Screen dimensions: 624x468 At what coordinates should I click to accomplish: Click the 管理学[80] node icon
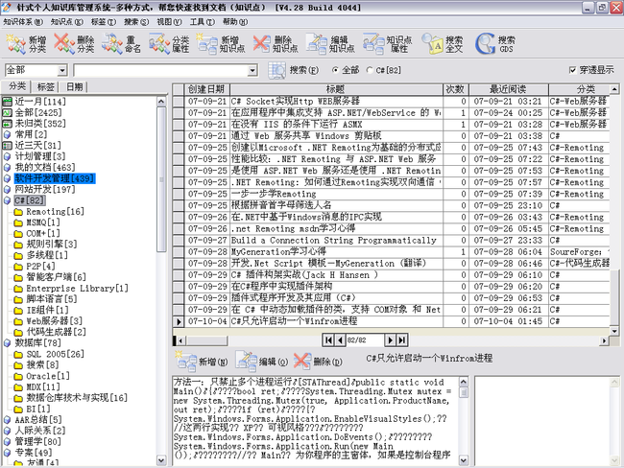(7, 441)
